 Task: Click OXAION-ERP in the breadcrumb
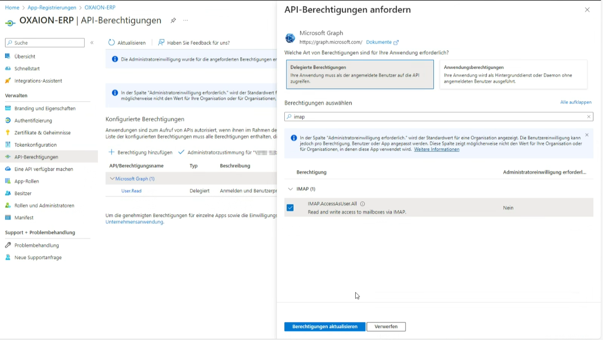[100, 7]
